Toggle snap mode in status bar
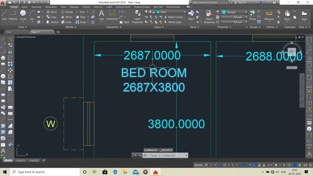 click(211, 165)
